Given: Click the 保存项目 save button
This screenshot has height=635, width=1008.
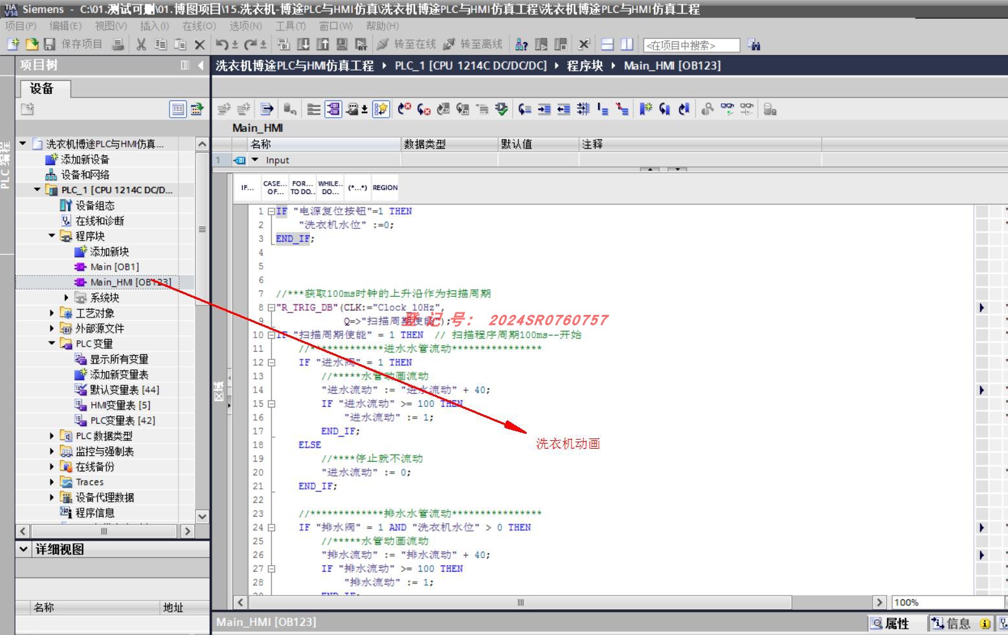Looking at the screenshot, I should pos(73,44).
